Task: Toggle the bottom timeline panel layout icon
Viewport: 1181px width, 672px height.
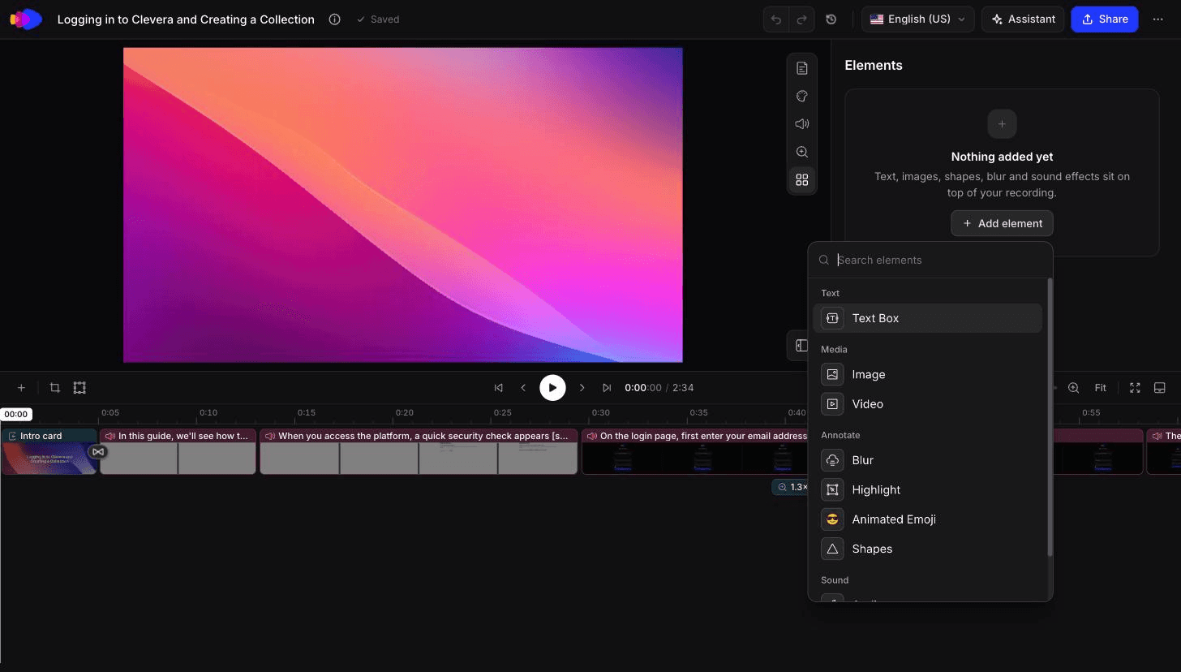Action: pos(1160,388)
